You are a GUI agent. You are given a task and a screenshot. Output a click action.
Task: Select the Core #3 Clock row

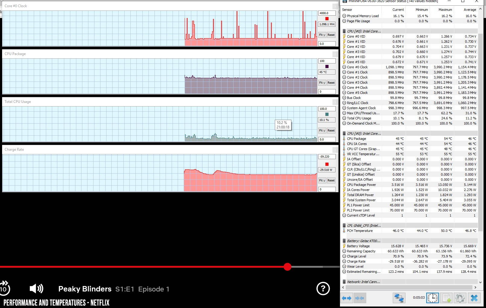click(x=410, y=82)
